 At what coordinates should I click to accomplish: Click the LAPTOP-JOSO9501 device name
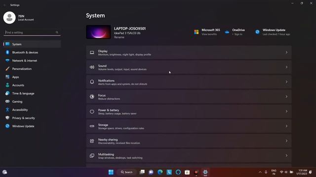(130, 29)
